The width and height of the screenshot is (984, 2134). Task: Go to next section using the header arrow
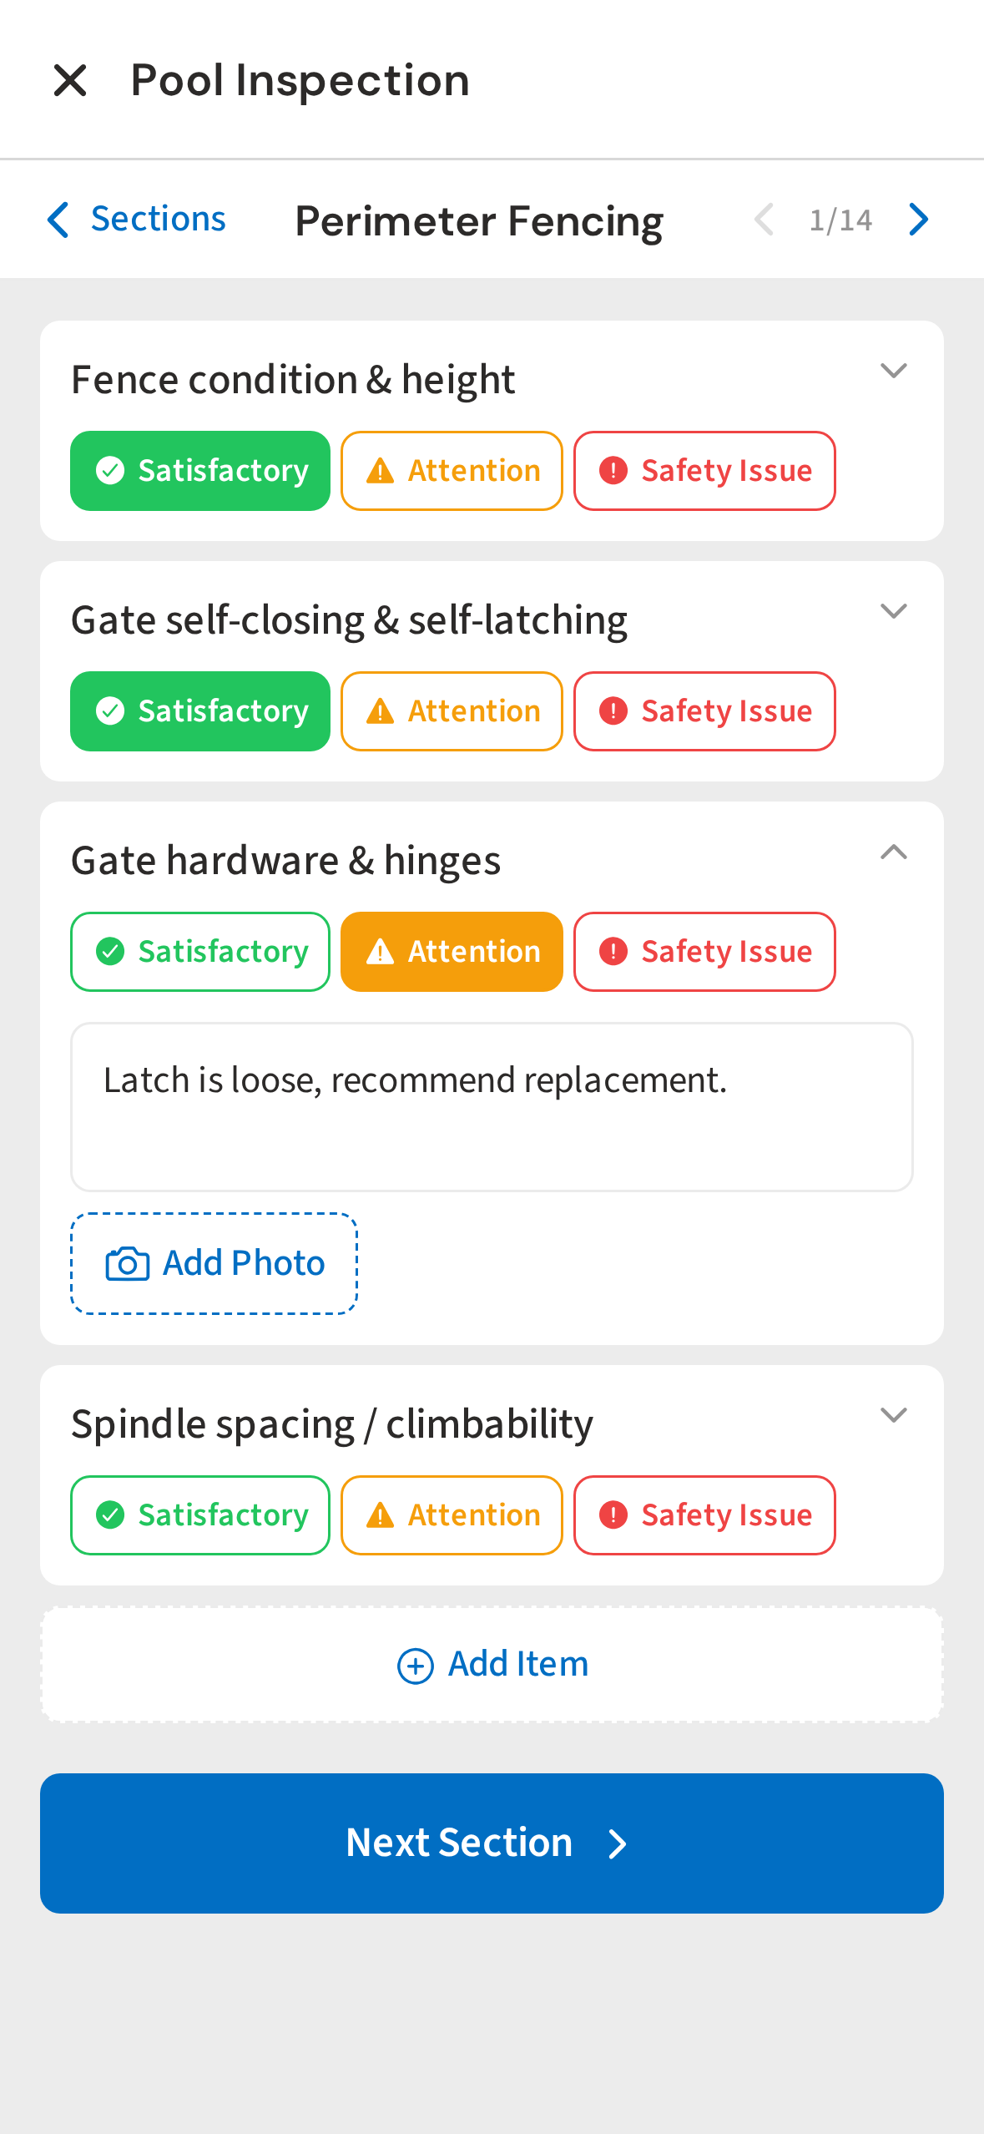click(919, 220)
